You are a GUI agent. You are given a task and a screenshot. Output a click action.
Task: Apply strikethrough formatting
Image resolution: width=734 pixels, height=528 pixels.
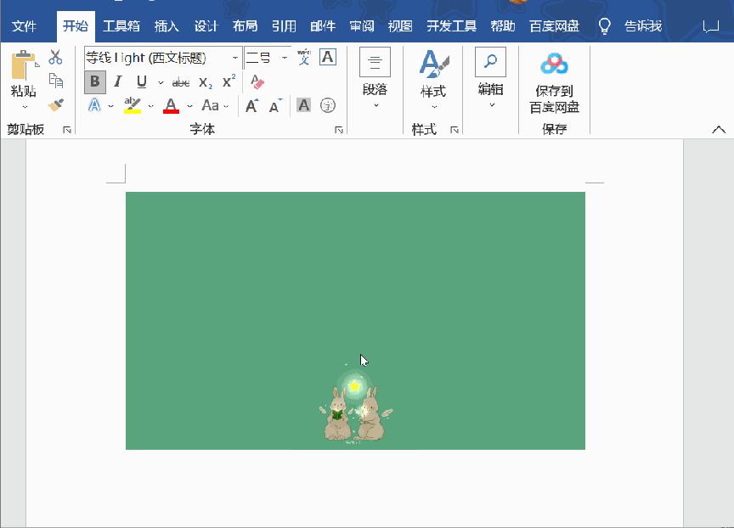tap(180, 82)
